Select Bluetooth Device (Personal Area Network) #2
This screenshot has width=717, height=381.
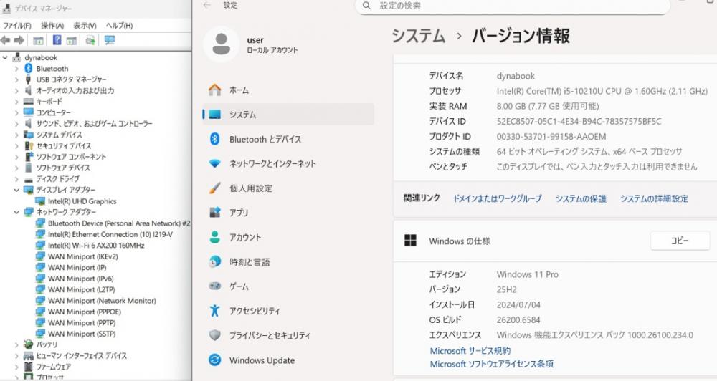pyautogui.click(x=119, y=223)
